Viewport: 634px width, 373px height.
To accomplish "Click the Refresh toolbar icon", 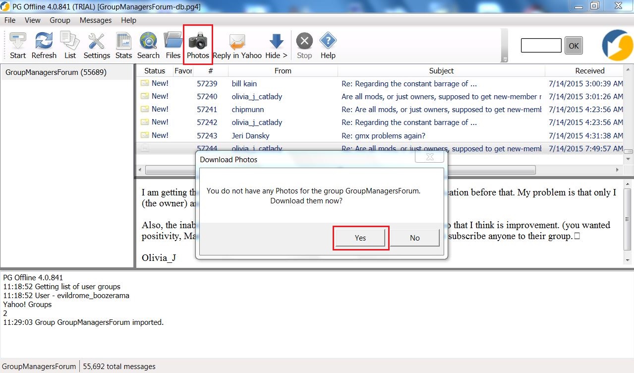I will (44, 45).
